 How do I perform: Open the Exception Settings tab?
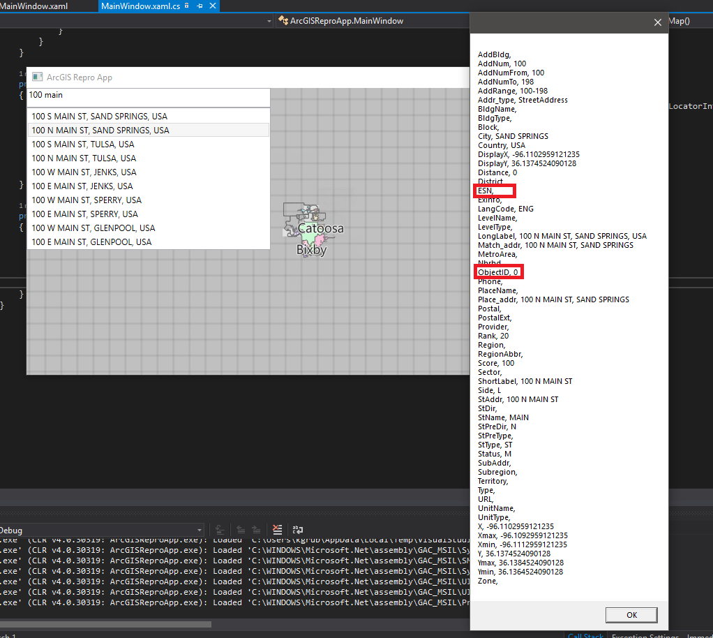pyautogui.click(x=645, y=635)
